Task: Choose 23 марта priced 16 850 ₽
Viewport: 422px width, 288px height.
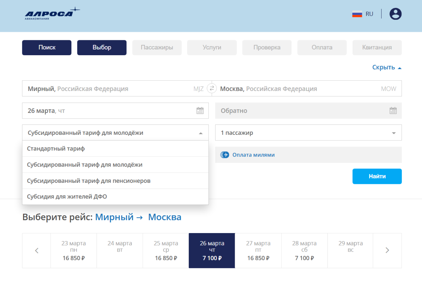Action: (74, 251)
